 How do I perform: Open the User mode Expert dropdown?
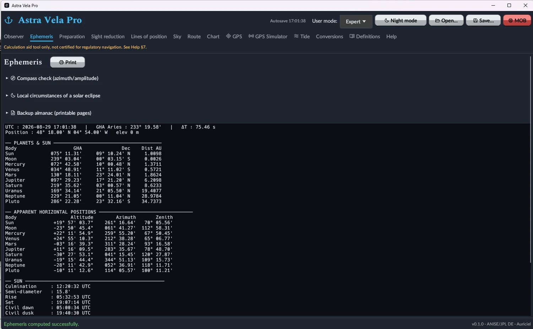(356, 22)
